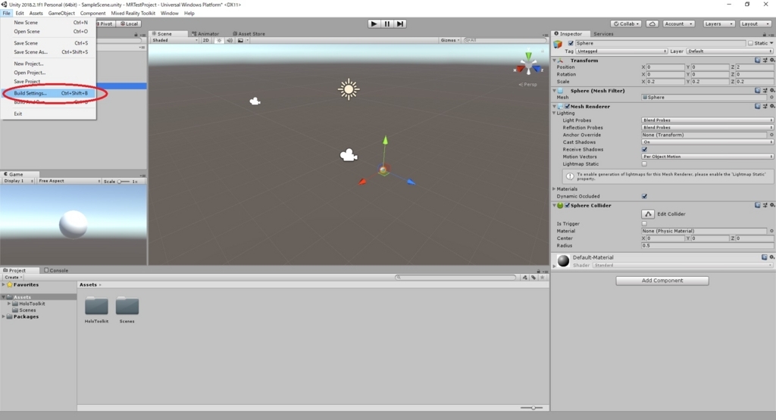
Task: Click Anchor Override object picker circle
Action: point(771,135)
